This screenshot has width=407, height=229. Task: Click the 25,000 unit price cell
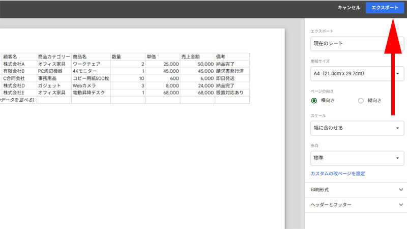click(162, 64)
